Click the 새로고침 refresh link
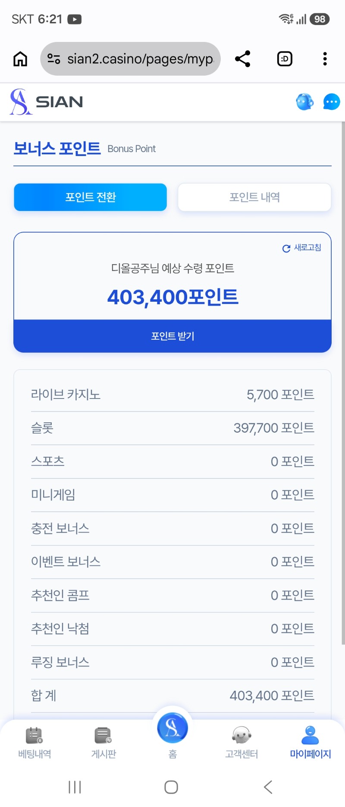The width and height of the screenshot is (345, 807). point(301,248)
